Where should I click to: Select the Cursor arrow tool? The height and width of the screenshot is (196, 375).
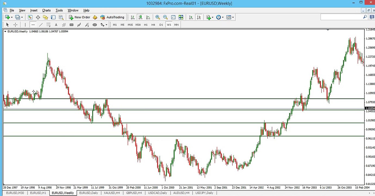(8, 25)
